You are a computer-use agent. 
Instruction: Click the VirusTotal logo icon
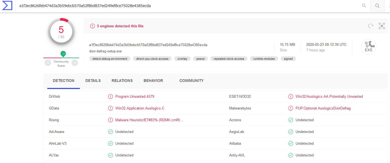(7, 5)
